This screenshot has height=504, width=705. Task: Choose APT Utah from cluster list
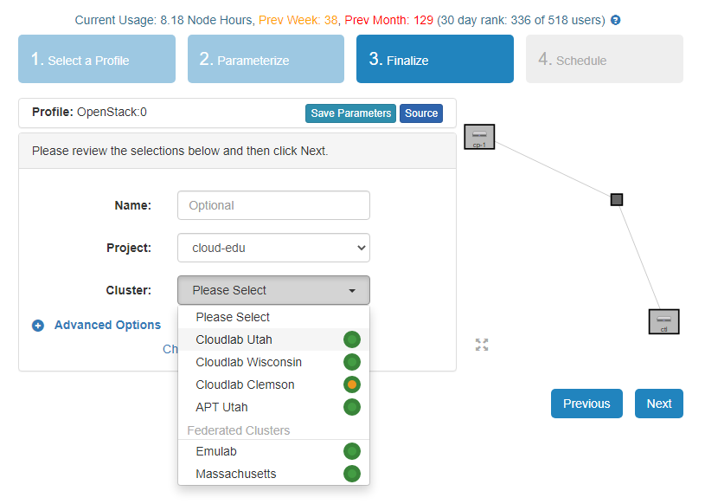click(x=221, y=407)
